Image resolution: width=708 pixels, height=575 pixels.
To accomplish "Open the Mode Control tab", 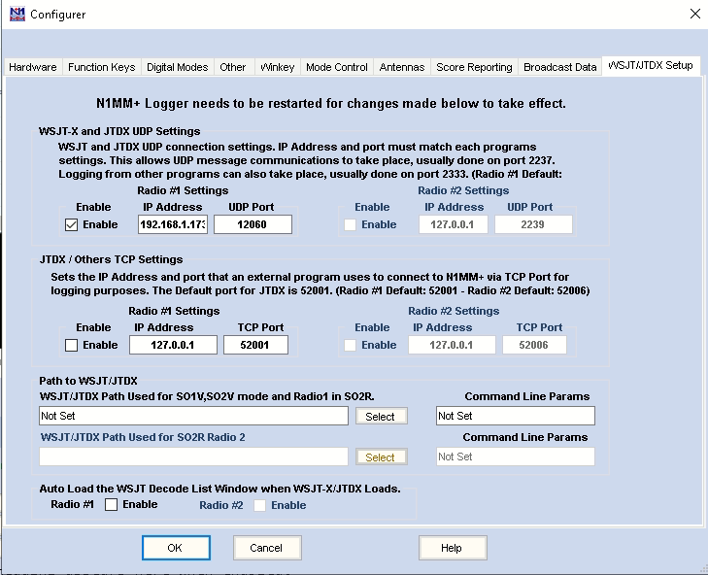I will 336,67.
